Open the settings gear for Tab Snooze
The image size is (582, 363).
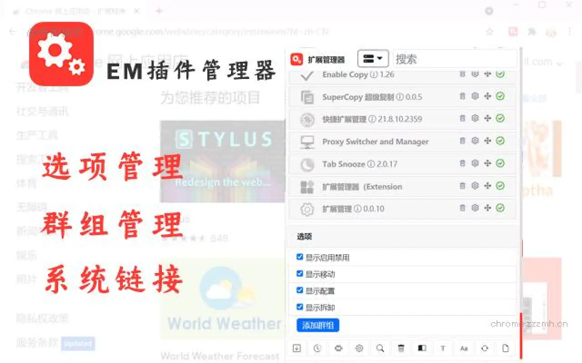475,164
